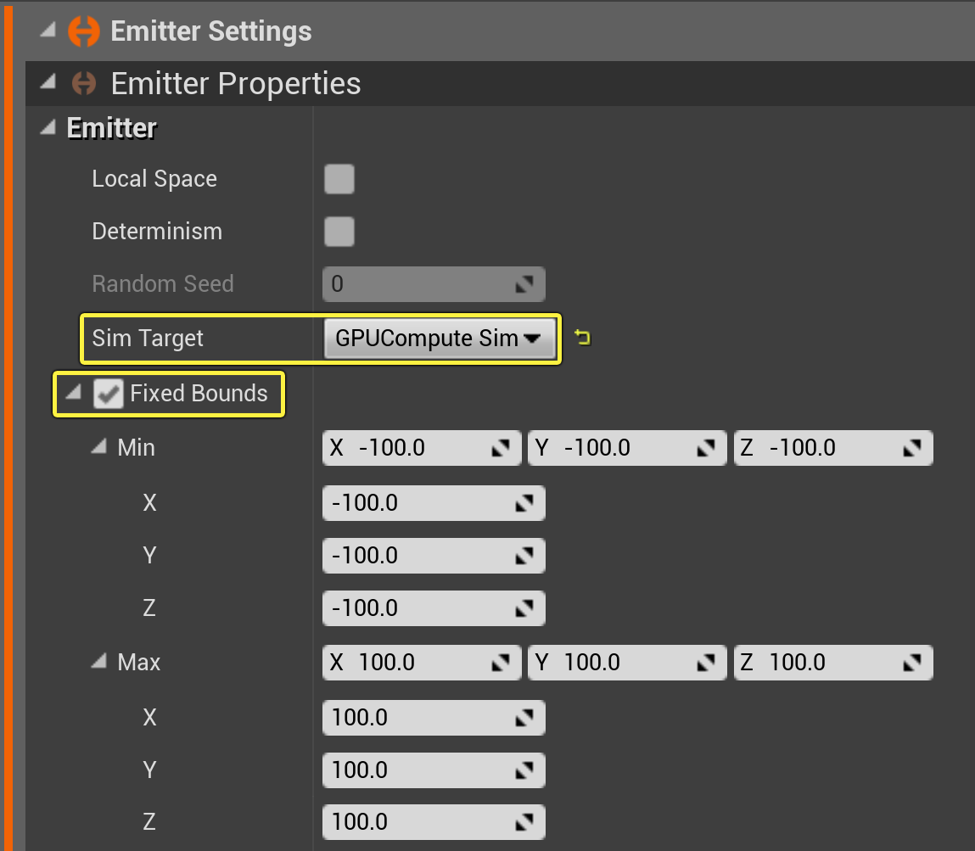Click spin icon in Min X vector field
The height and width of the screenshot is (851, 975).
pos(501,448)
